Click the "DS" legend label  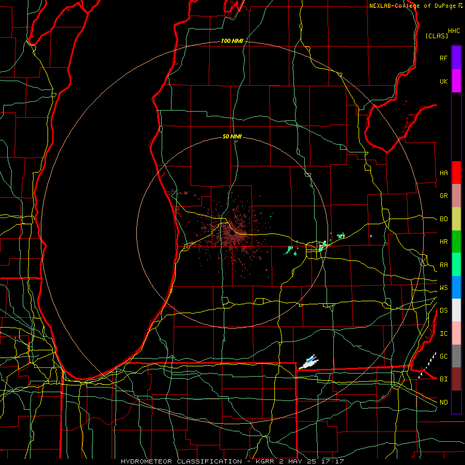pos(443,311)
